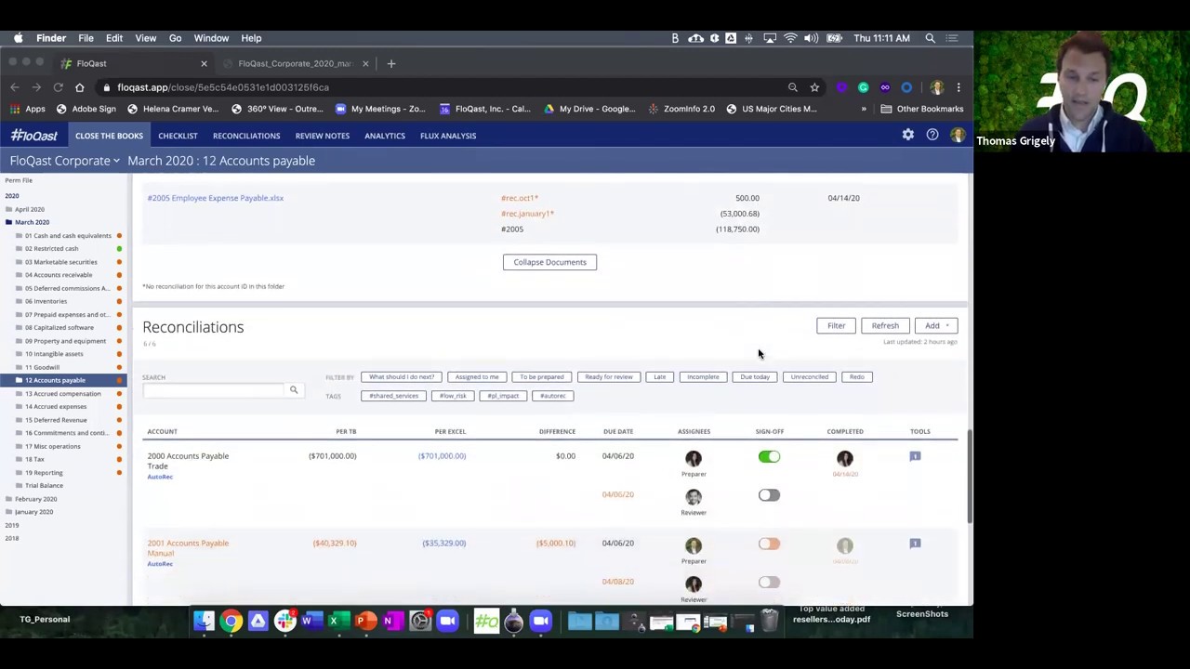Screen dimensions: 1190x669
Task: Open the FloQast Corporate entity dropdown
Action: 64,161
